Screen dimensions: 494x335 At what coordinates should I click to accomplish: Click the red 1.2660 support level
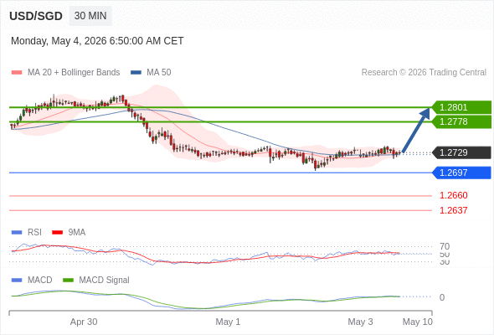tap(453, 195)
